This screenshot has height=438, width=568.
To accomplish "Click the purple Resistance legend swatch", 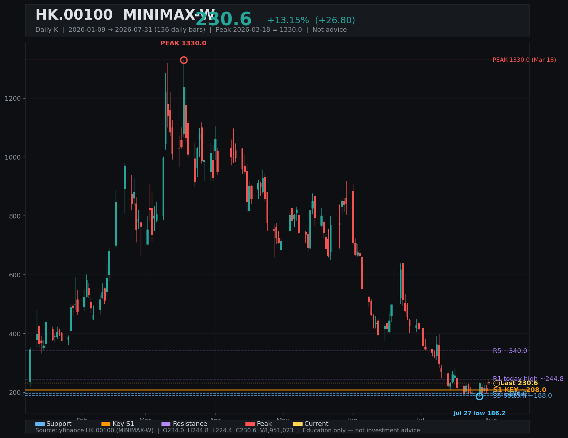I will 166,424.
